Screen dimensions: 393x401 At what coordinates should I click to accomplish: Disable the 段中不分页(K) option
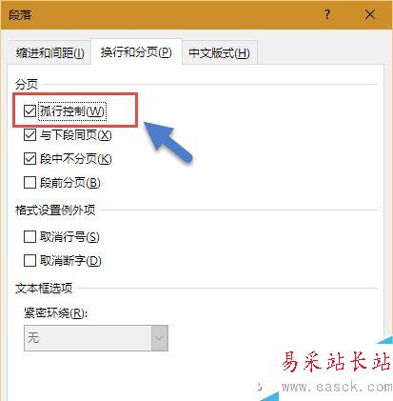(29, 158)
